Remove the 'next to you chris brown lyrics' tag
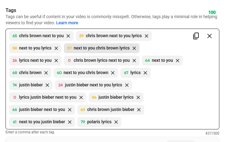239x142 pixels. (x=134, y=48)
